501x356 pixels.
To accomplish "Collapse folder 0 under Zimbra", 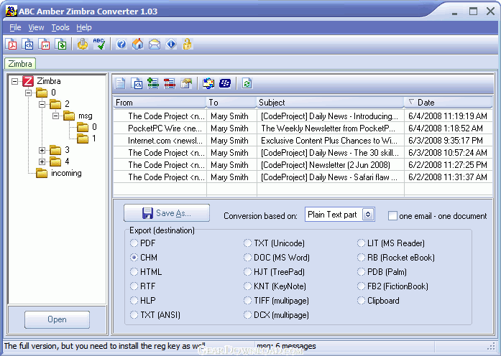I will (29, 93).
